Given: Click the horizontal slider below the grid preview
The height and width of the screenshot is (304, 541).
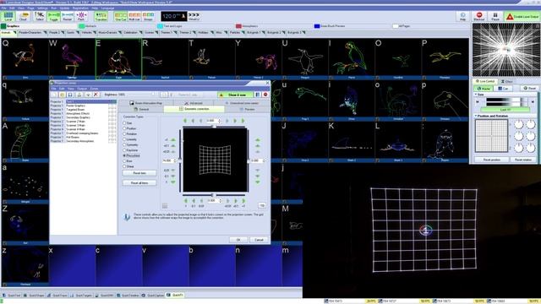Looking at the screenshot, I should tap(215, 195).
